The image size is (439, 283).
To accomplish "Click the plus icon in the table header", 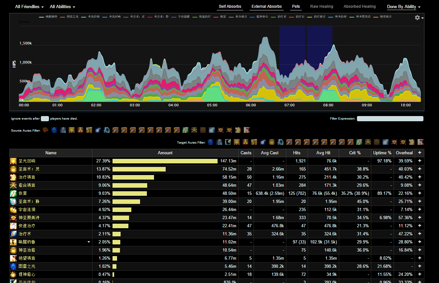I will 420,153.
